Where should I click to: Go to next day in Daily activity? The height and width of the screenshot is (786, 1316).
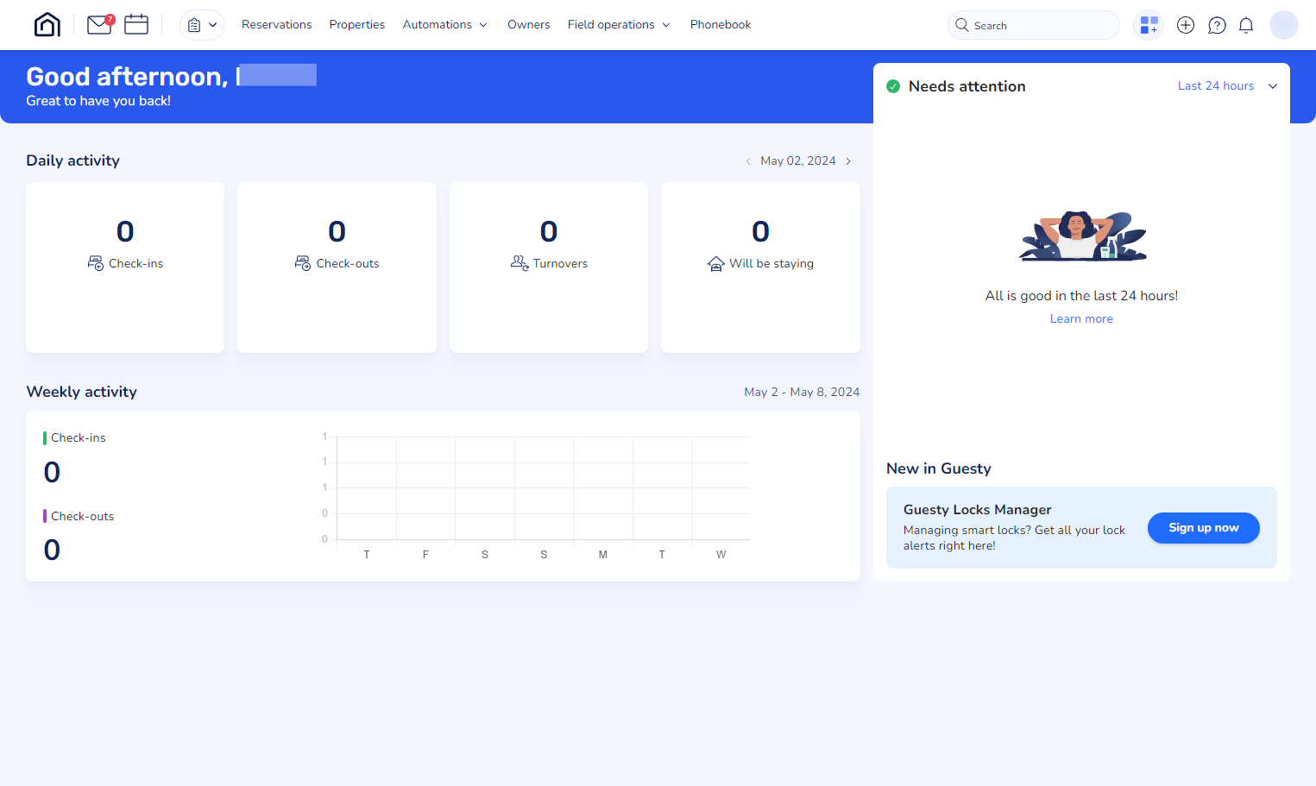click(848, 161)
